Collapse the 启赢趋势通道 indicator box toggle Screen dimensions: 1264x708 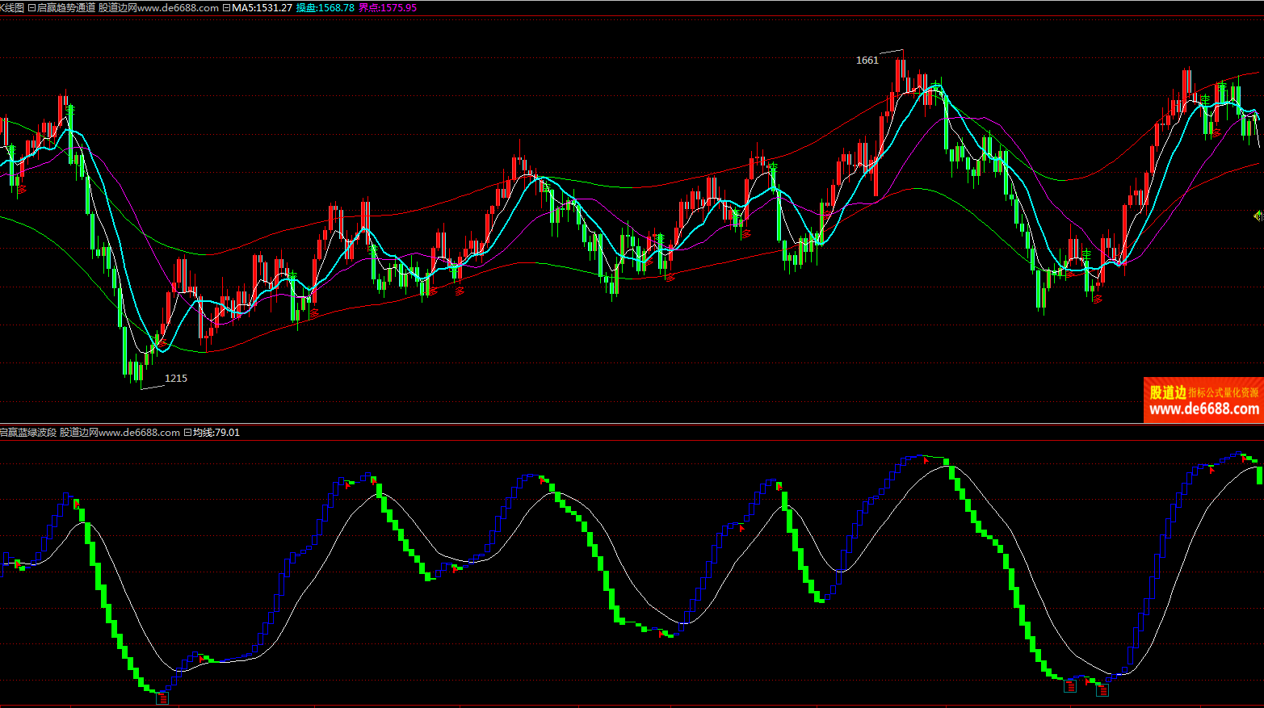coord(31,8)
